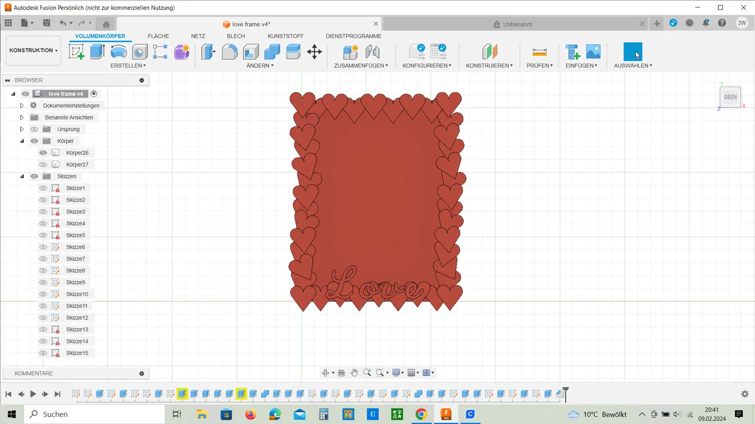Viewport: 755px width, 424px height.
Task: Select the Fillet tool
Action: 230,51
